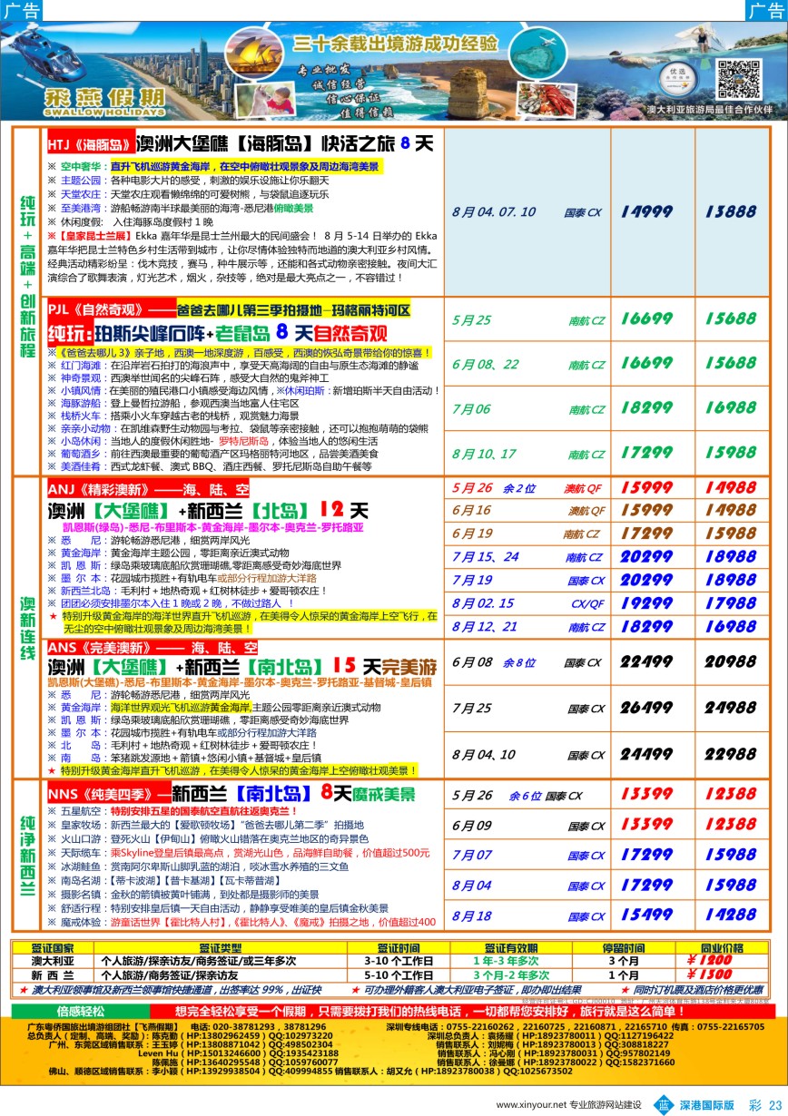
Task: Click the 8月18 departure date
Action: [x=471, y=916]
